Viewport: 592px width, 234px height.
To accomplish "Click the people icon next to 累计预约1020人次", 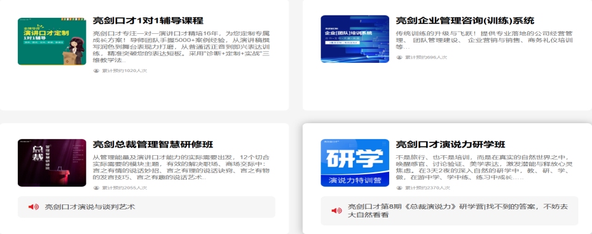I will click(96, 70).
